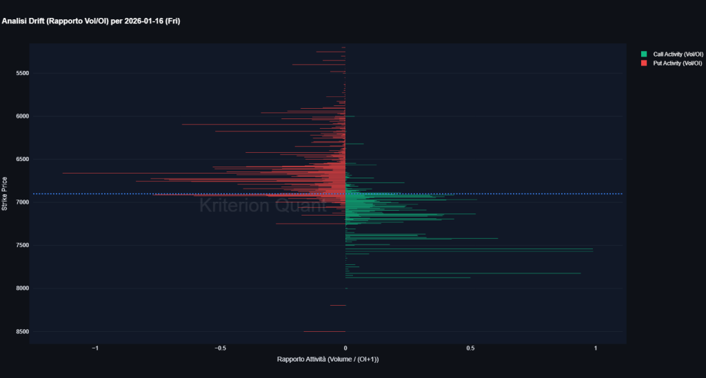Viewport: 706px width, 378px height.
Task: Click the isolated red put bar at strike 8500
Action: tap(325, 332)
